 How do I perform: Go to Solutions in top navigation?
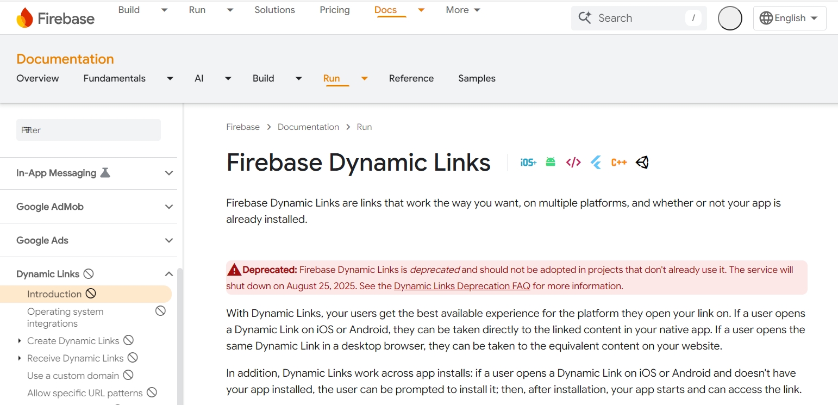(274, 10)
